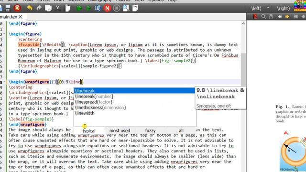The height and width of the screenshot is (172, 306).
Task: Click the yellow forward arrow in PDF viewer
Action: 287,17
